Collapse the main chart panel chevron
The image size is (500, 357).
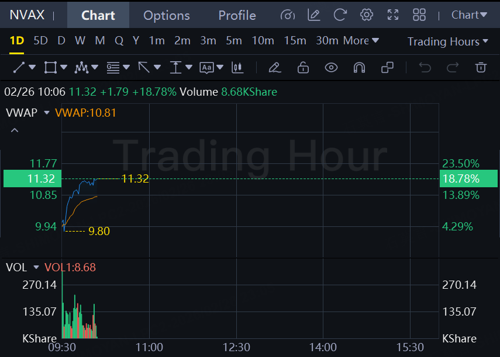click(x=15, y=131)
